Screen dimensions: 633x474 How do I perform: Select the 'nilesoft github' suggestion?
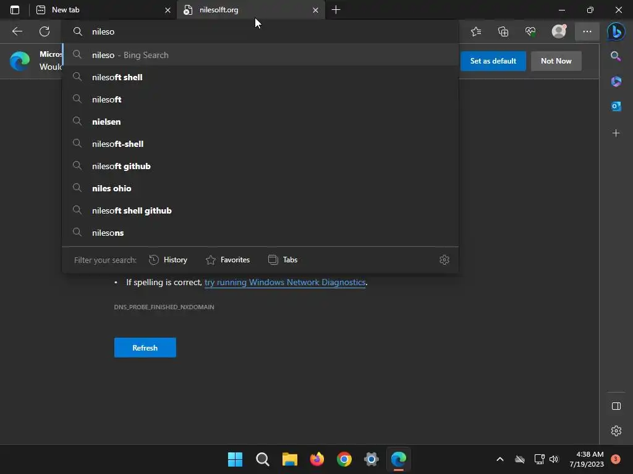[260, 166]
